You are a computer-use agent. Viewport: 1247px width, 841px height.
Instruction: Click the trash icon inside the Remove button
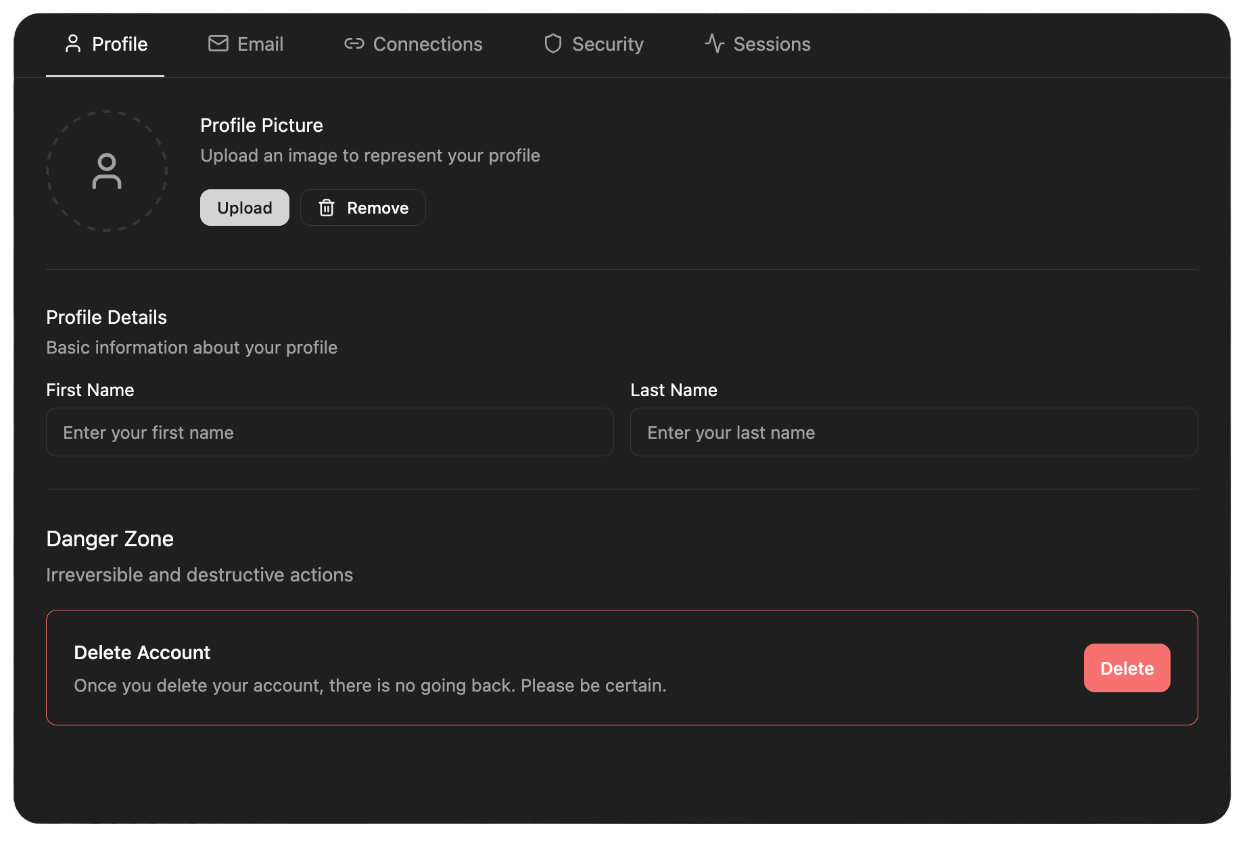(x=327, y=208)
